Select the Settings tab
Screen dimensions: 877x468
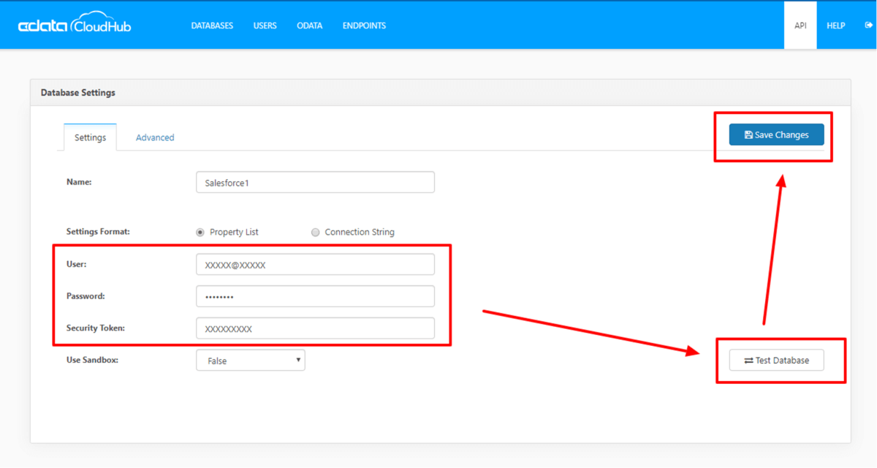coord(90,137)
